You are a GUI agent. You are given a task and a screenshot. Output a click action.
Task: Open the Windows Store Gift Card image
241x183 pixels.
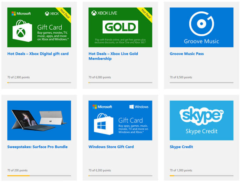pyautogui.click(x=120, y=121)
